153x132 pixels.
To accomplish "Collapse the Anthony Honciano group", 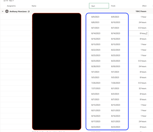I will pyautogui.click(x=3, y=12).
